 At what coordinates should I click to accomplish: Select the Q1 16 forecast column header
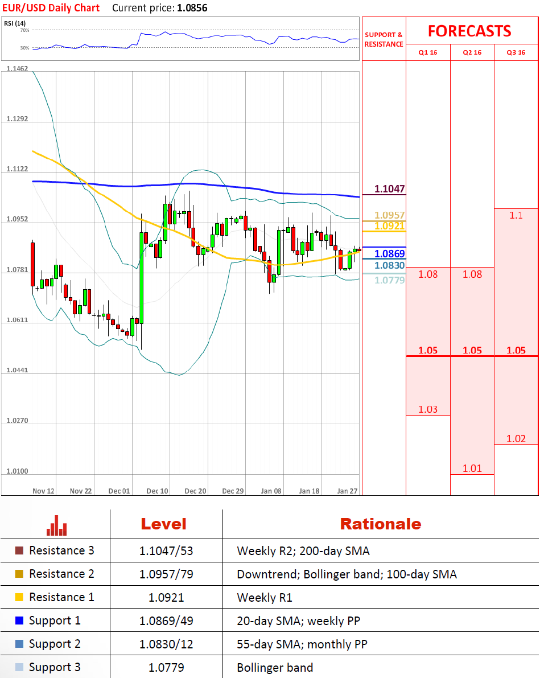point(427,52)
